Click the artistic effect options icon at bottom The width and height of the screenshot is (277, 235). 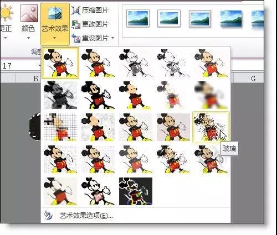coord(48,215)
